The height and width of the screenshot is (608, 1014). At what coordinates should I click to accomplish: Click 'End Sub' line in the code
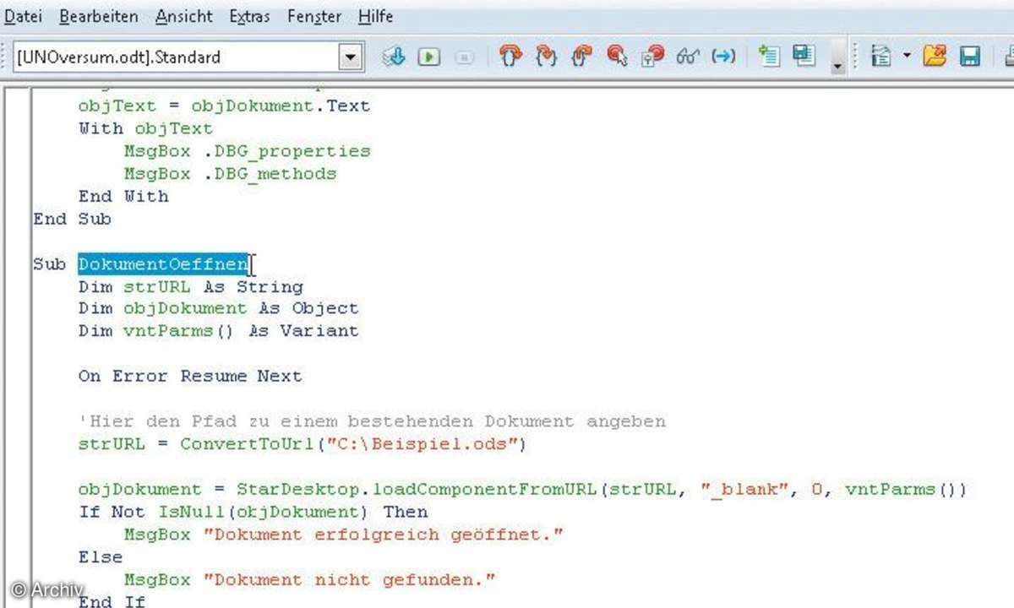(x=73, y=219)
